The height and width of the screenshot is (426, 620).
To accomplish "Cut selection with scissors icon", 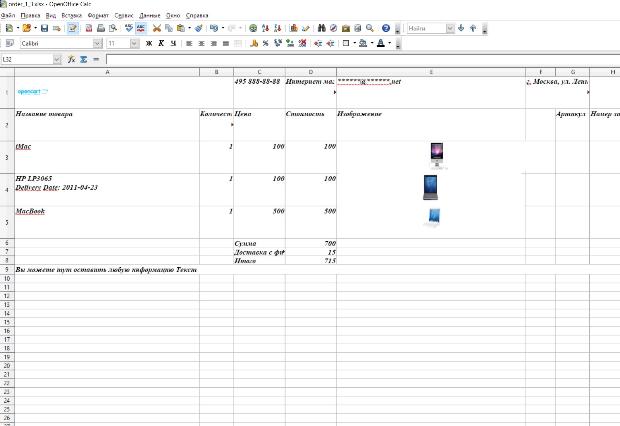I will pos(157,28).
